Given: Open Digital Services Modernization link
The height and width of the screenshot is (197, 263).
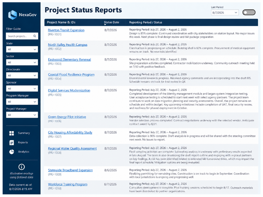Looking at the screenshot, I should [x=69, y=90].
